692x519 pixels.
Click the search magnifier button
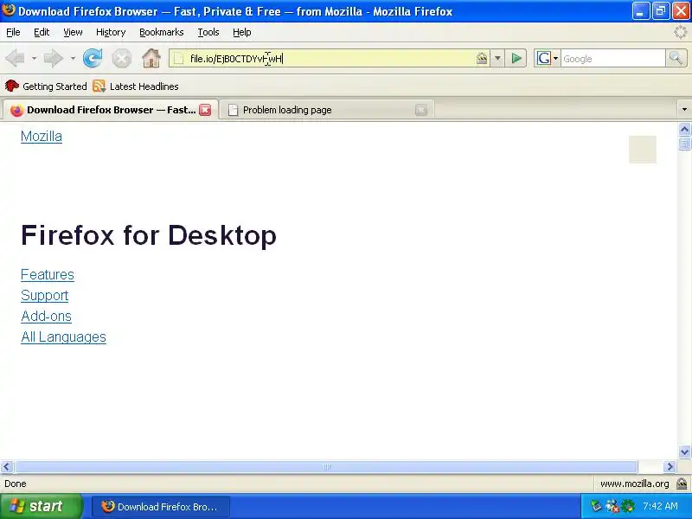point(676,58)
